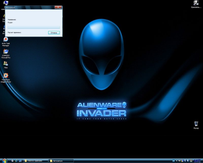This screenshot has height=163, width=203.
Task: Click the Расчет времени: label
Action: 14,33
